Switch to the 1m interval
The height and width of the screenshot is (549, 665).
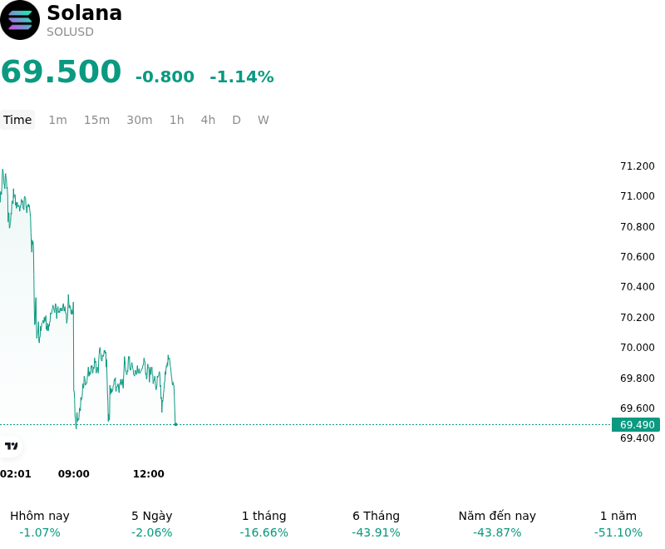pos(57,120)
